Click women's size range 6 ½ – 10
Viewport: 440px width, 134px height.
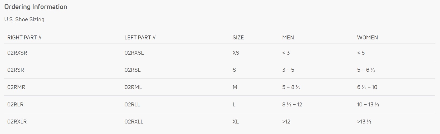pos(367,87)
